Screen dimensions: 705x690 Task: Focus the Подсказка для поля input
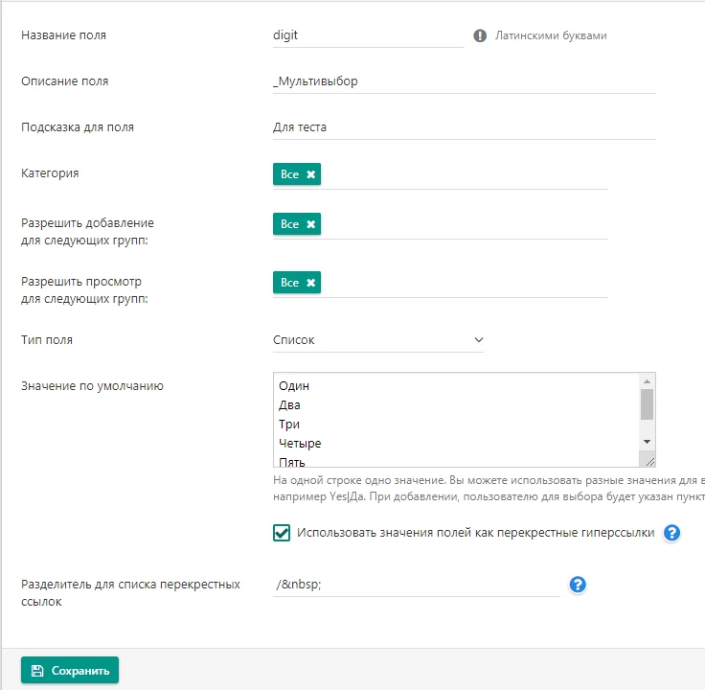click(464, 126)
